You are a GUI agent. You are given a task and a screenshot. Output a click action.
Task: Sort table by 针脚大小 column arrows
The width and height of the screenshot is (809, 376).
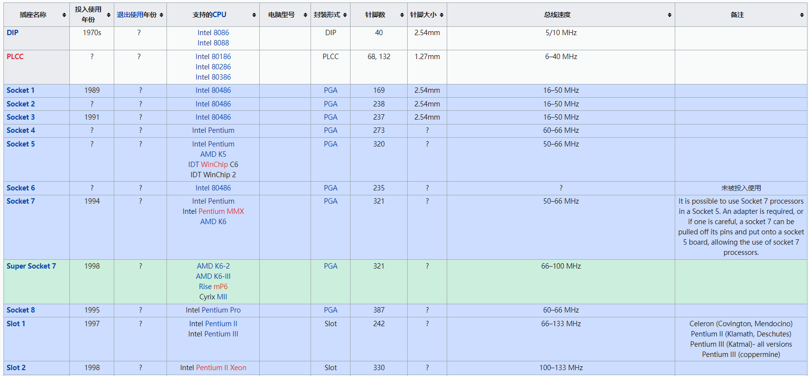441,15
